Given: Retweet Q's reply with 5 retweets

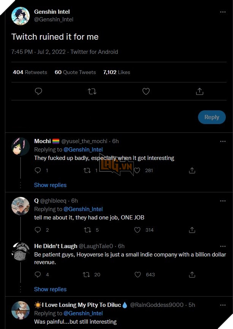Looking at the screenshot, I should (87, 230).
